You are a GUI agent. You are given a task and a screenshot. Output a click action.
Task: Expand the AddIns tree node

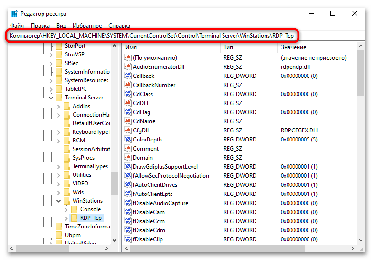[x=59, y=107]
